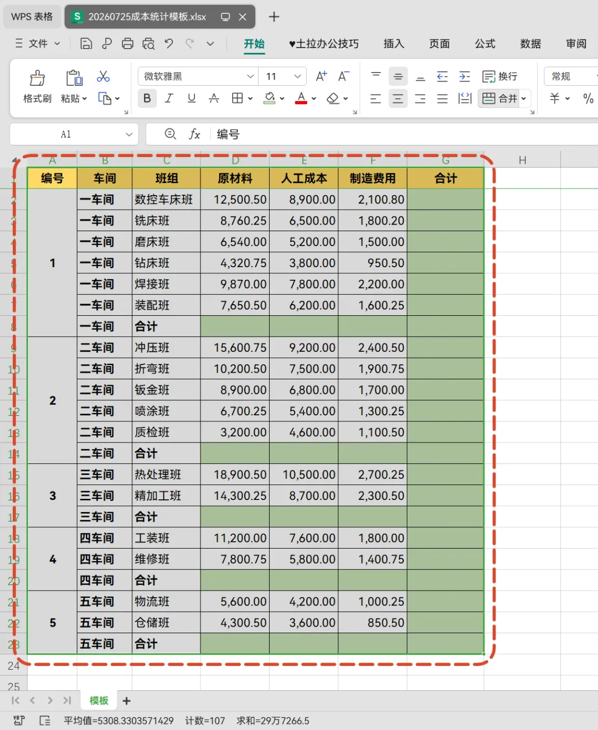The width and height of the screenshot is (598, 730).
Task: Click the currency ￥ format icon
Action: click(x=555, y=98)
